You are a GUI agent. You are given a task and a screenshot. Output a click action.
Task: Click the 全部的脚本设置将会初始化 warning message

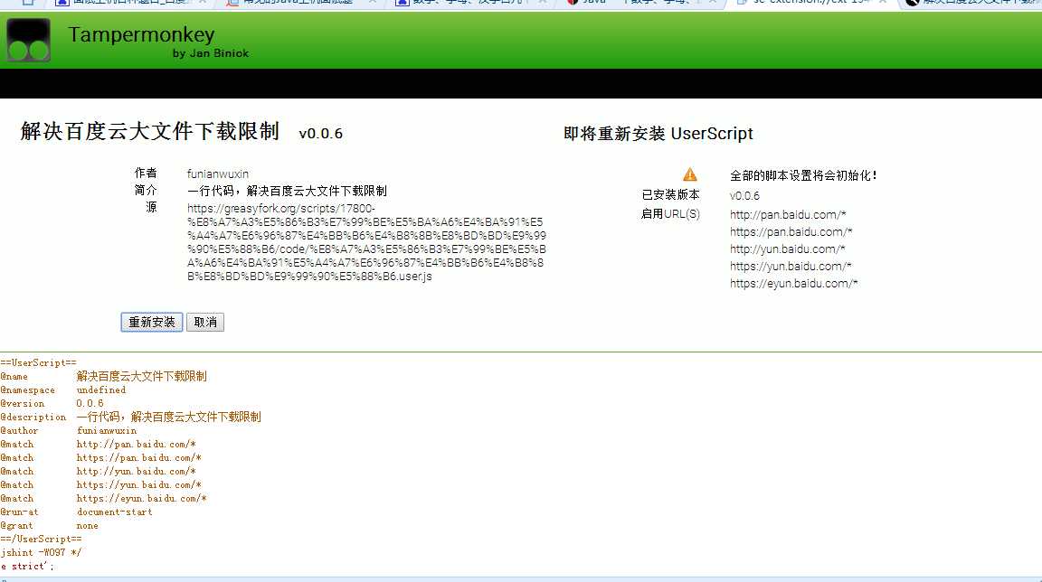click(x=803, y=175)
